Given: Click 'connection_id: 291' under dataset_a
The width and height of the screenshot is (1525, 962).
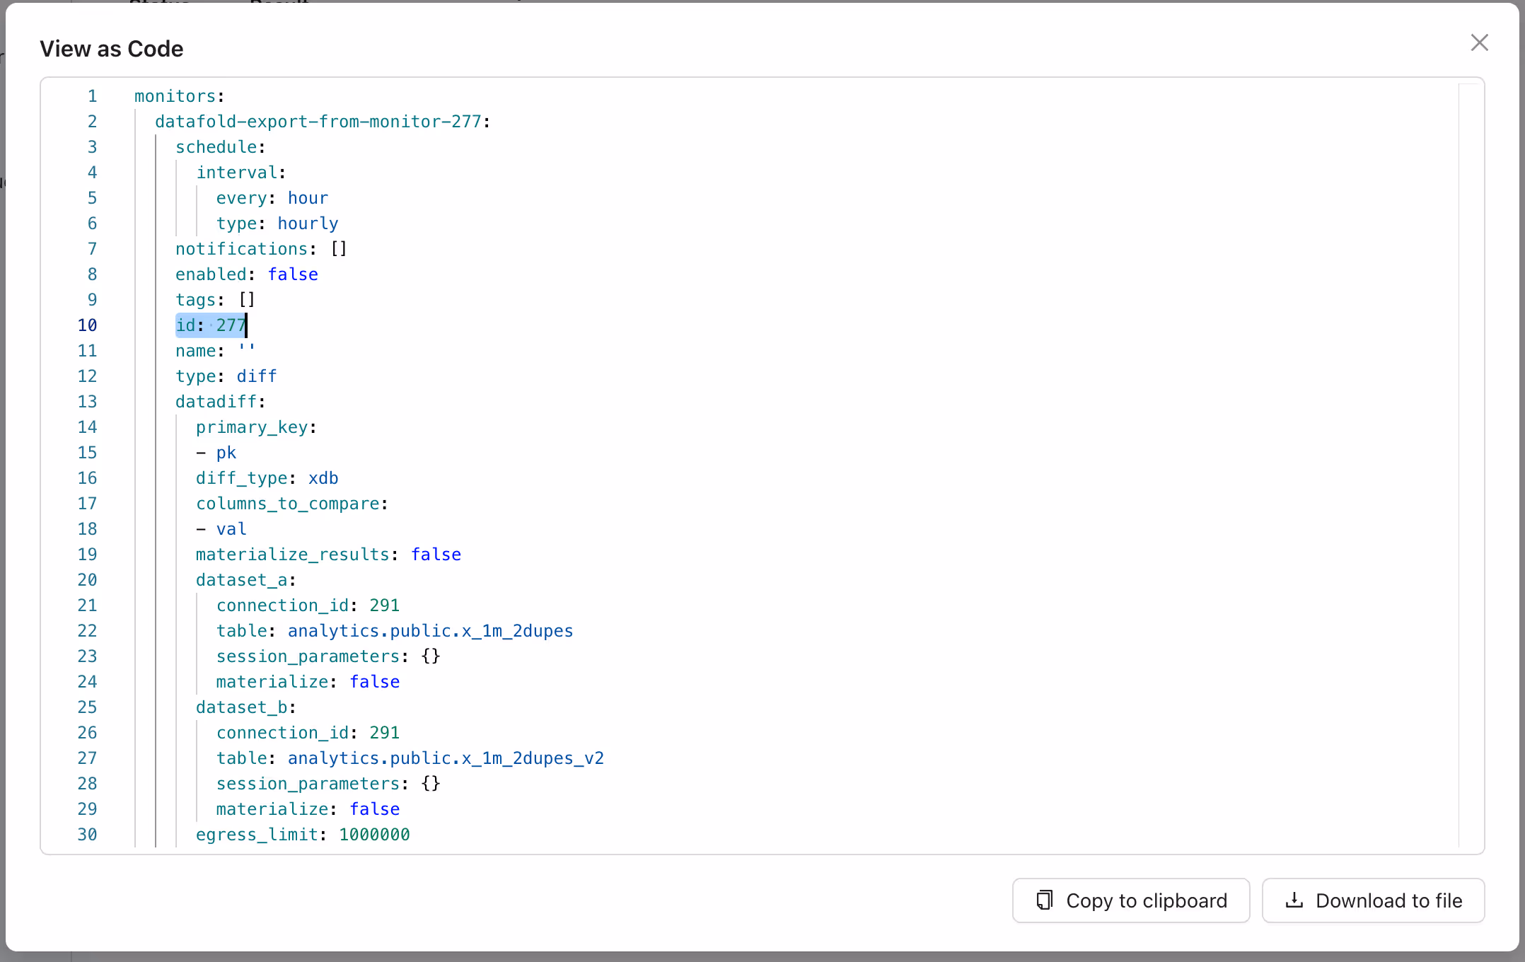Looking at the screenshot, I should [308, 605].
